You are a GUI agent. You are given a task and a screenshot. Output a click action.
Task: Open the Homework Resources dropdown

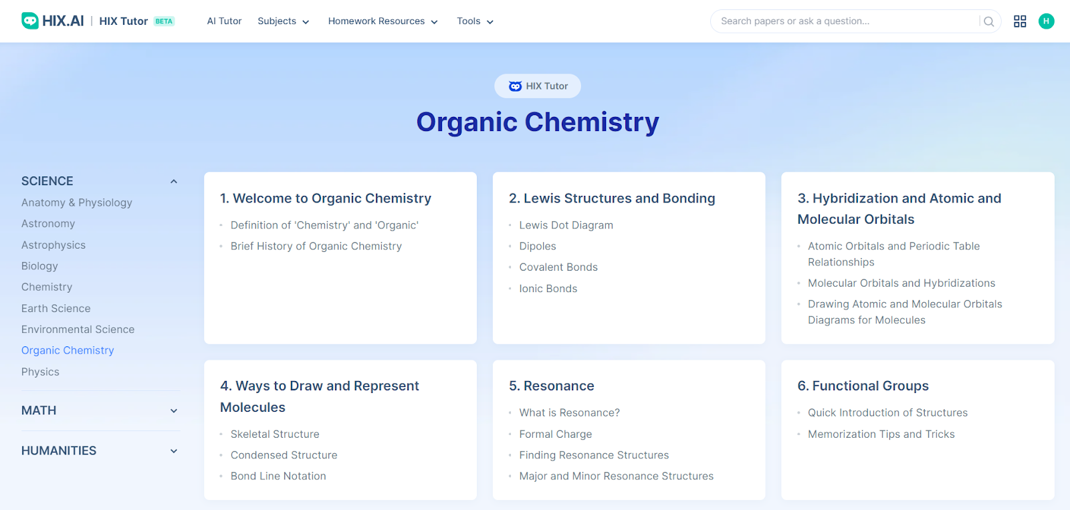pos(383,21)
